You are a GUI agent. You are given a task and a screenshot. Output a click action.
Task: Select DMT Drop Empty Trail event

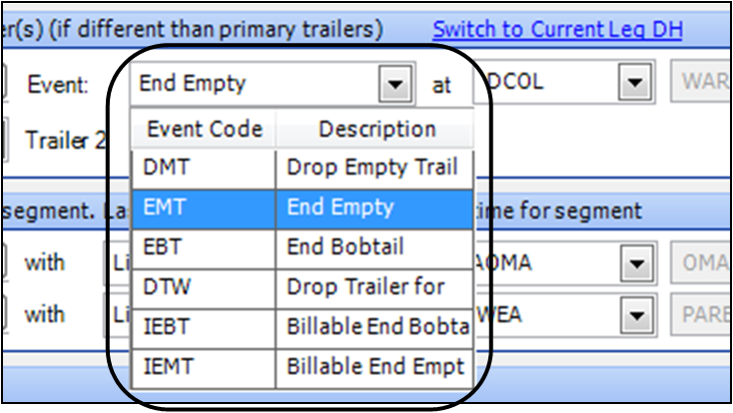[x=301, y=168]
